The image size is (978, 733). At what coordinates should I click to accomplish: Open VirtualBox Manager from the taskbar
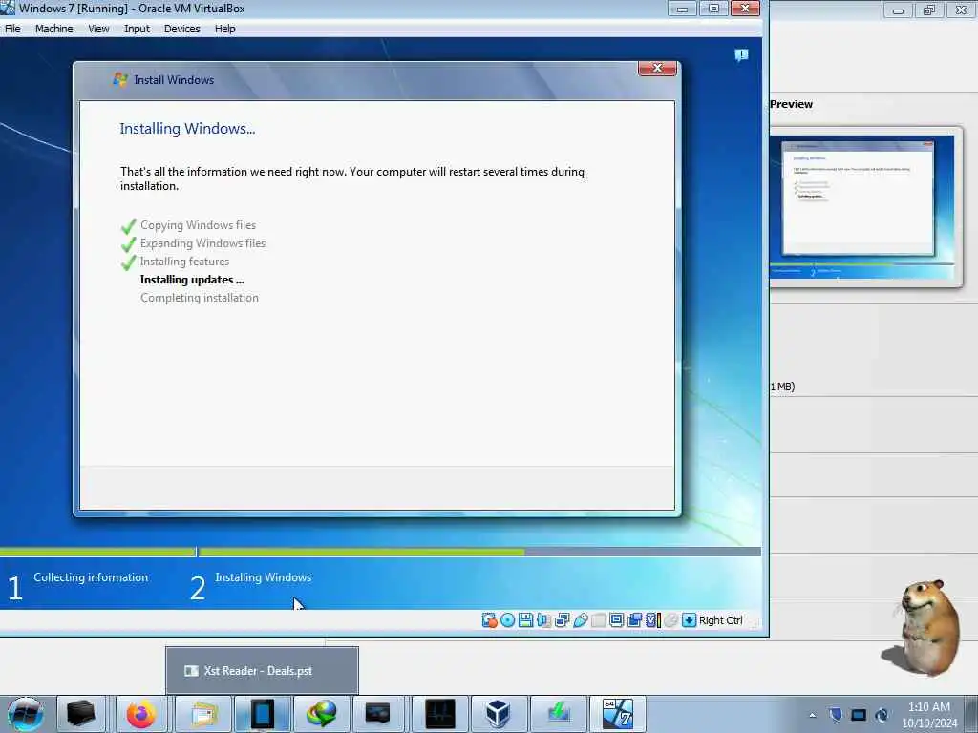(x=499, y=714)
